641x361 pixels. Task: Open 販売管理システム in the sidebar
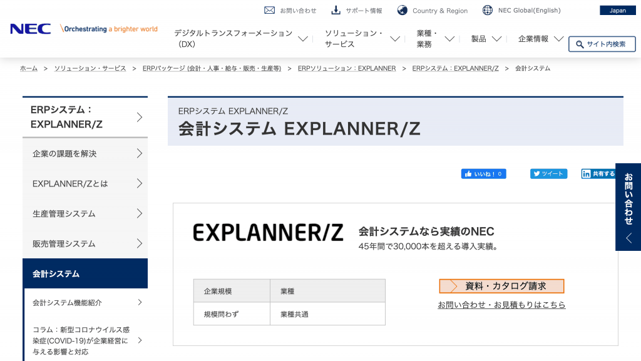click(x=85, y=244)
